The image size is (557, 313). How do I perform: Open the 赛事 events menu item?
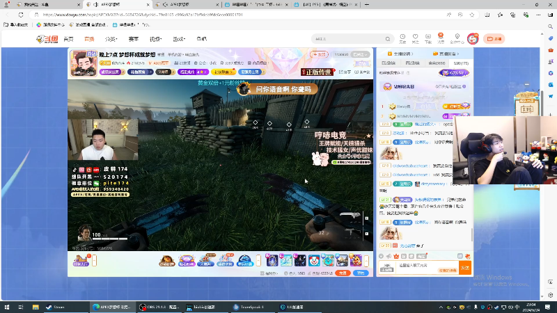[134, 39]
